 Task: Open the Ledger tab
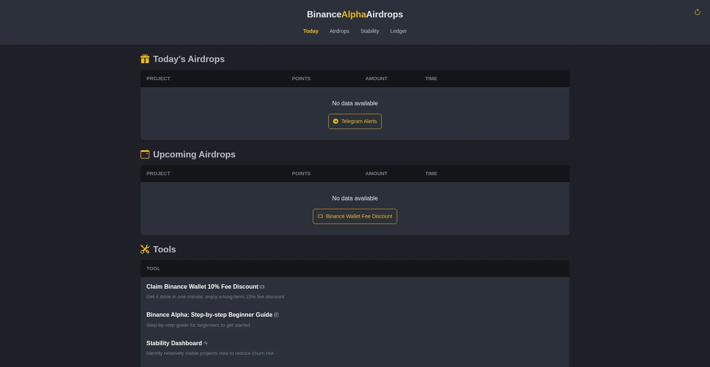398,31
